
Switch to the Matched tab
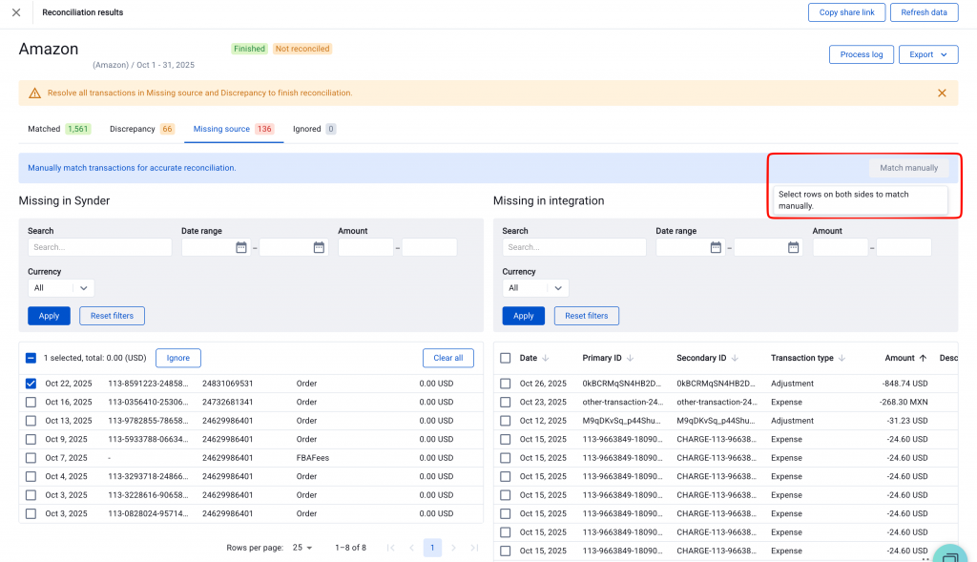click(59, 129)
